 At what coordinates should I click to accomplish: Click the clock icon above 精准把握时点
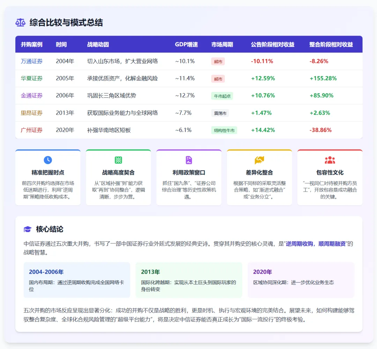tap(48, 160)
